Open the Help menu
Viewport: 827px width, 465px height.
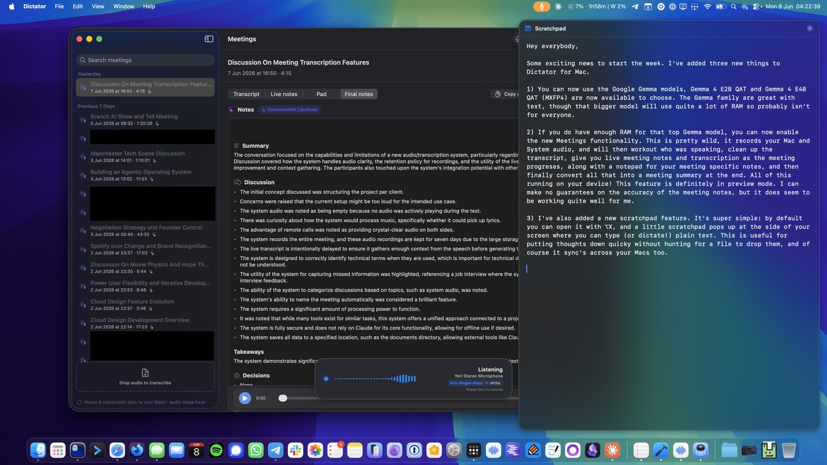(x=149, y=6)
